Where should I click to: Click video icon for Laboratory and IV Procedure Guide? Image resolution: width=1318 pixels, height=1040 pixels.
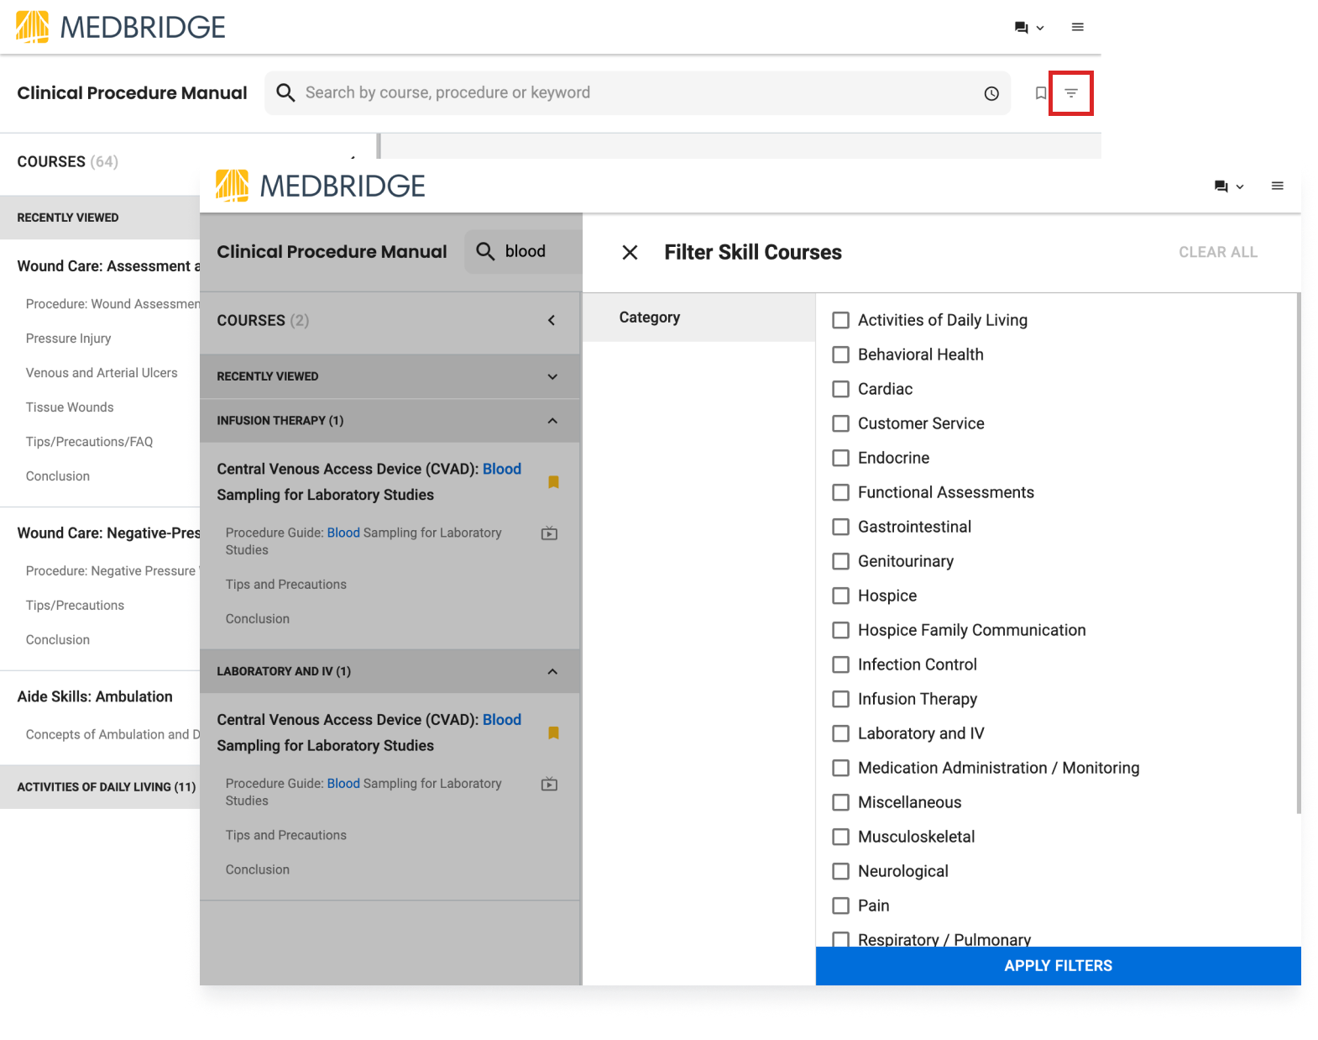pyautogui.click(x=549, y=785)
